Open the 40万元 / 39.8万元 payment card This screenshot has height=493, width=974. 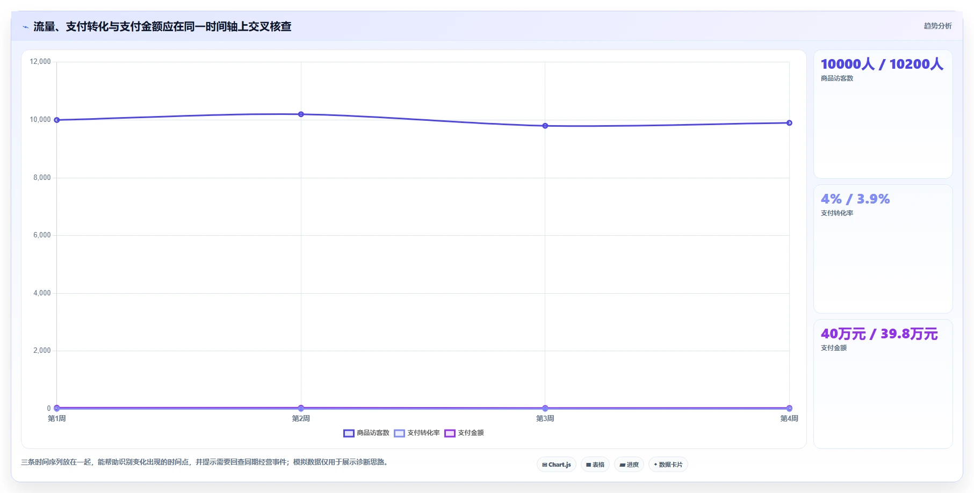883,384
